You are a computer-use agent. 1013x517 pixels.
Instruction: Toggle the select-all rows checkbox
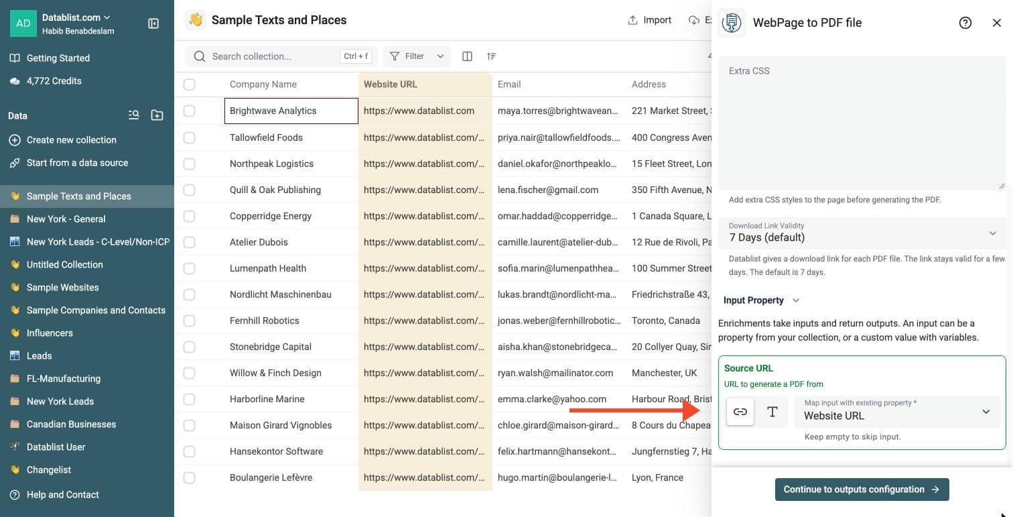pyautogui.click(x=190, y=84)
